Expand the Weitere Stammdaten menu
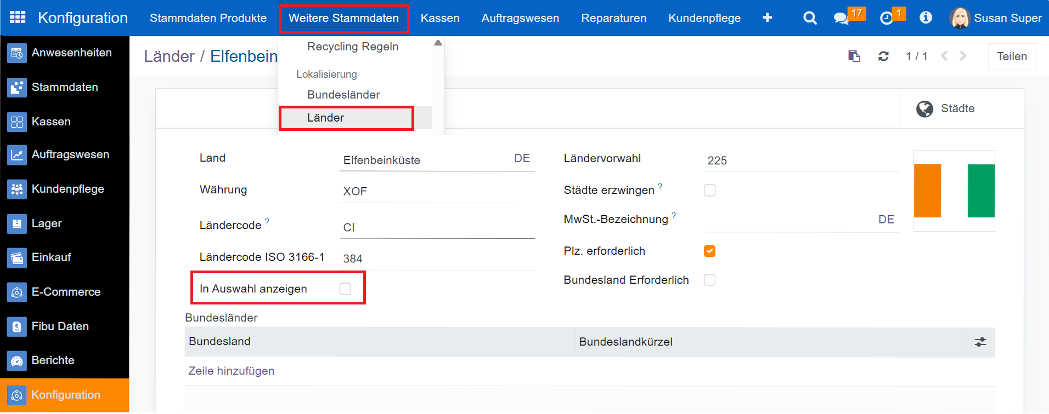1049x414 pixels. [343, 18]
